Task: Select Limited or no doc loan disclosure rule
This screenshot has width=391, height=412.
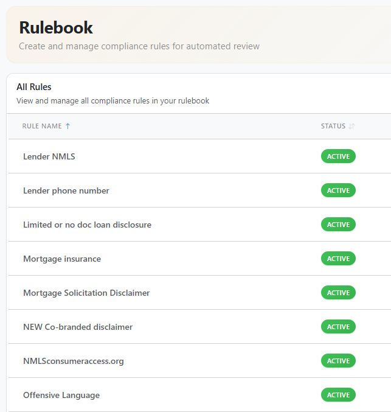Action: 87,225
